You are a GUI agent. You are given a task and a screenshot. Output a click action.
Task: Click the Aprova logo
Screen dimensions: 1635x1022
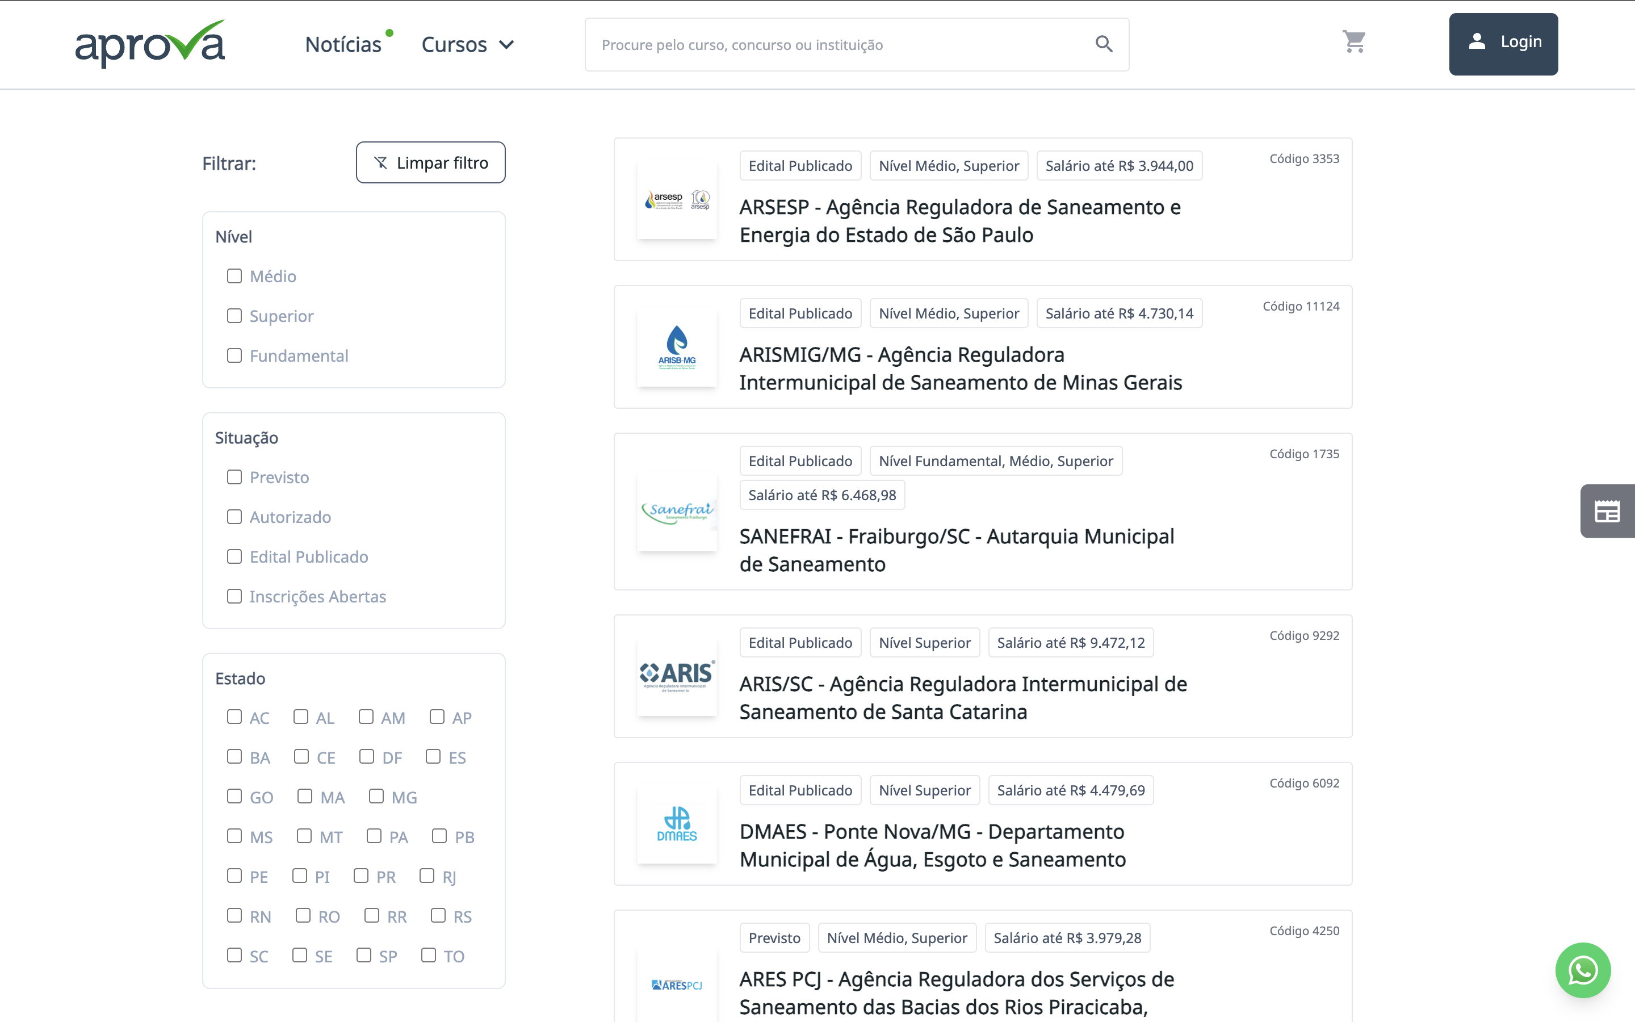click(150, 43)
